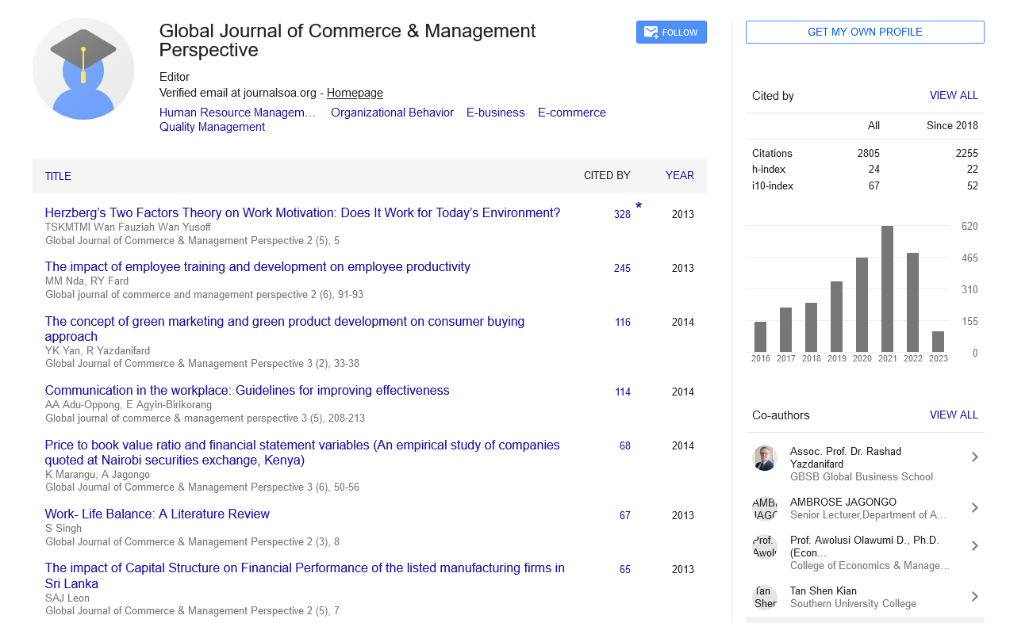Click author text S Singh
Screen dimensions: 1029x623
[63, 528]
